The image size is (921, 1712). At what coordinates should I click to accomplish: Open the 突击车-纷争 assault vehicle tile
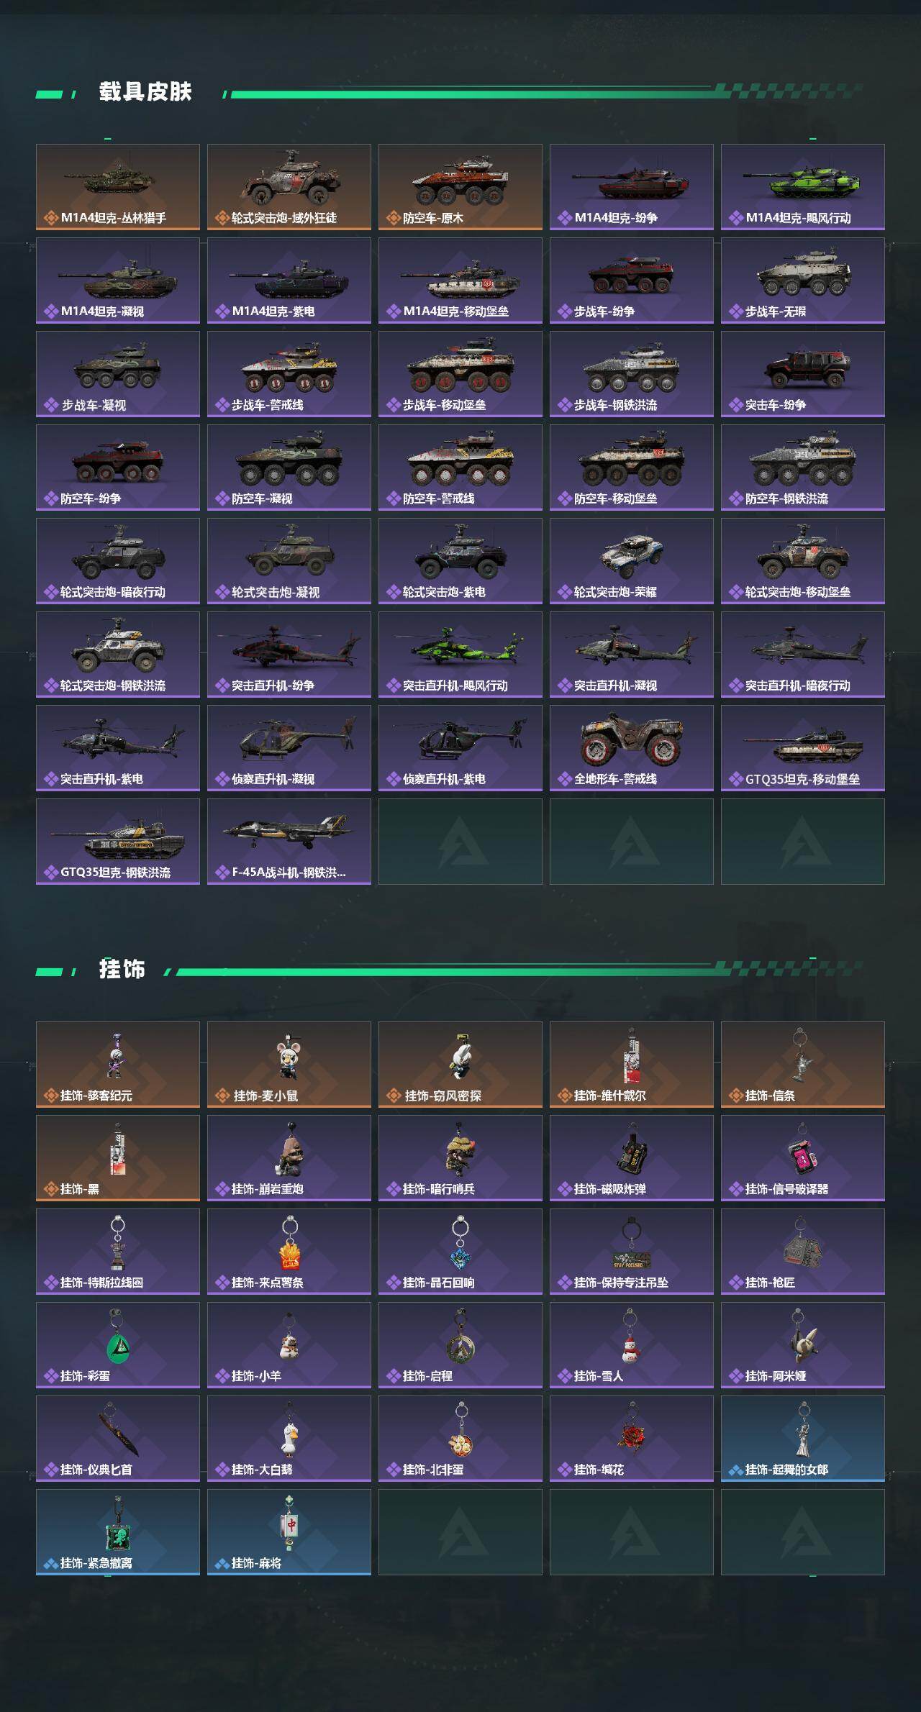coord(803,374)
